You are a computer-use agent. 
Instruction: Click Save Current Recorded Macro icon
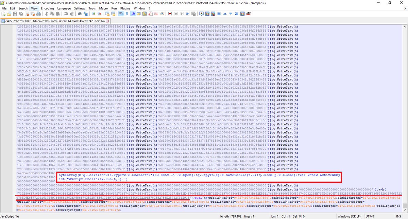pyautogui.click(x=193, y=14)
